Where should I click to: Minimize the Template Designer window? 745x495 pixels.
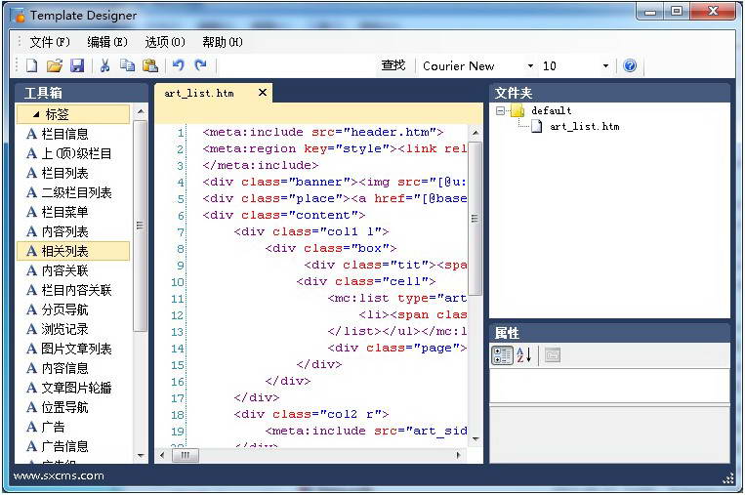tap(650, 13)
